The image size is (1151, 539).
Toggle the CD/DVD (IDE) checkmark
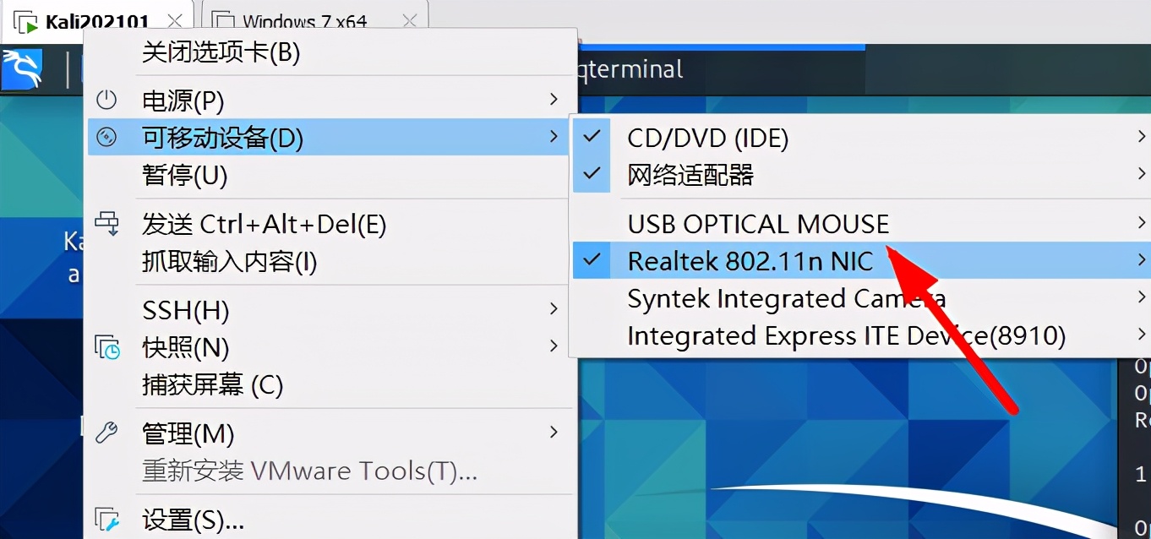pyautogui.click(x=592, y=137)
